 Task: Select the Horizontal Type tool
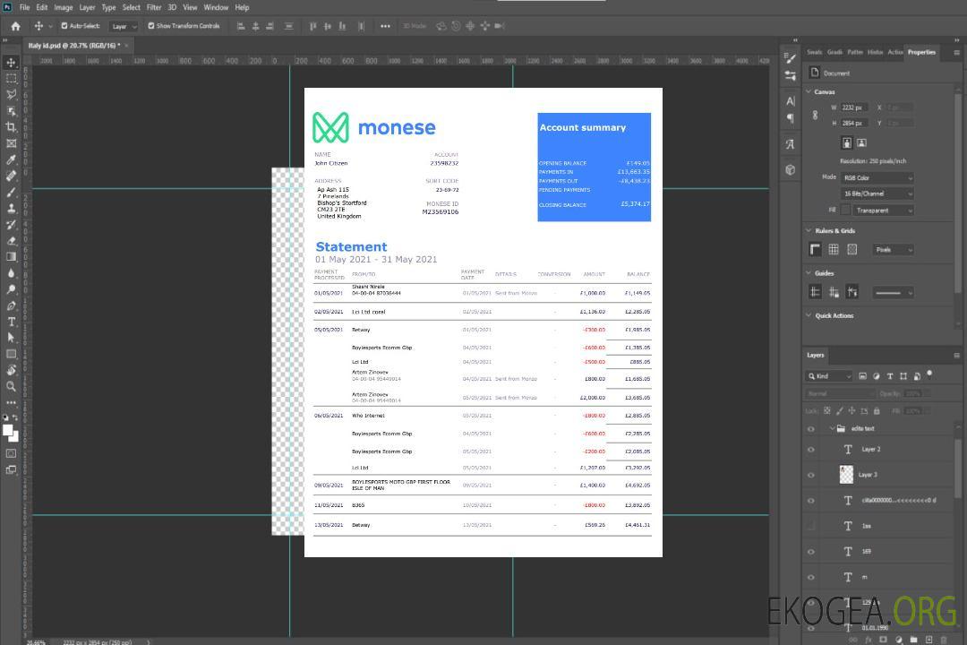click(11, 322)
